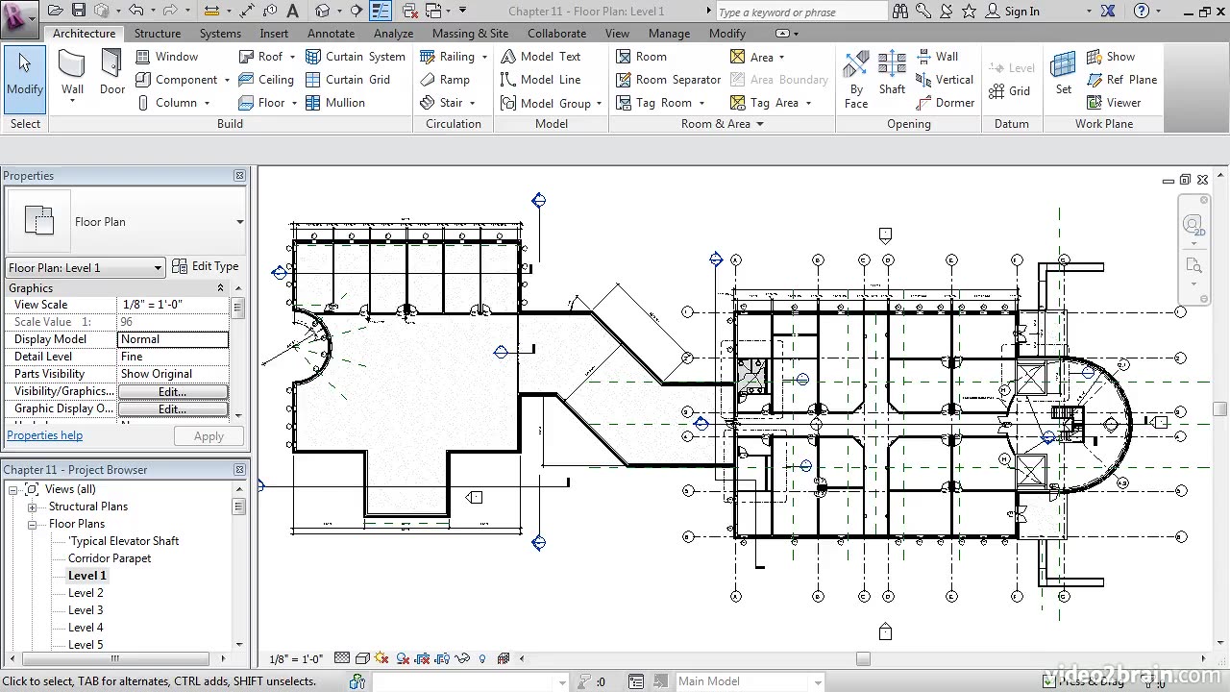Open the Massing & Site tab
The width and height of the screenshot is (1230, 692).
(x=470, y=34)
